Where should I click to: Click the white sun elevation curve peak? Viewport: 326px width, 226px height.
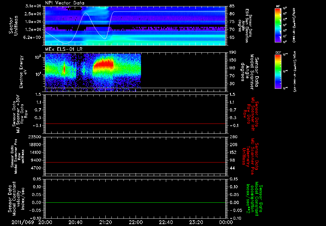86,13
